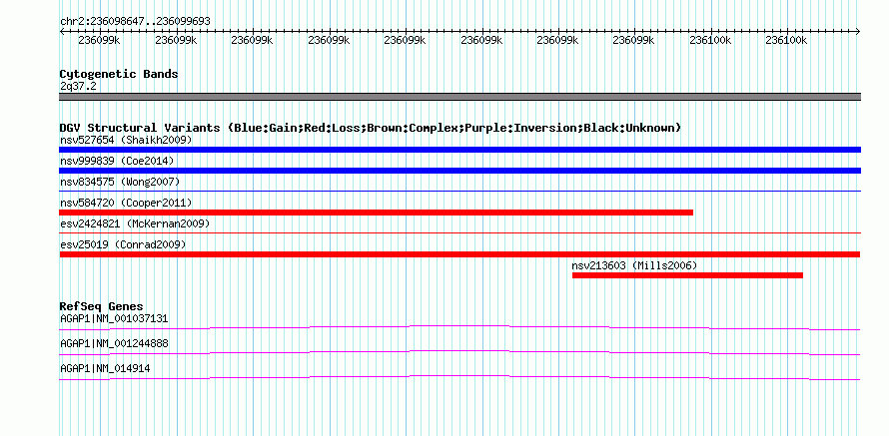Image resolution: width=889 pixels, height=436 pixels.
Task: Select the AGAP1|NM_014914 magenta transcript line
Action: [459, 377]
